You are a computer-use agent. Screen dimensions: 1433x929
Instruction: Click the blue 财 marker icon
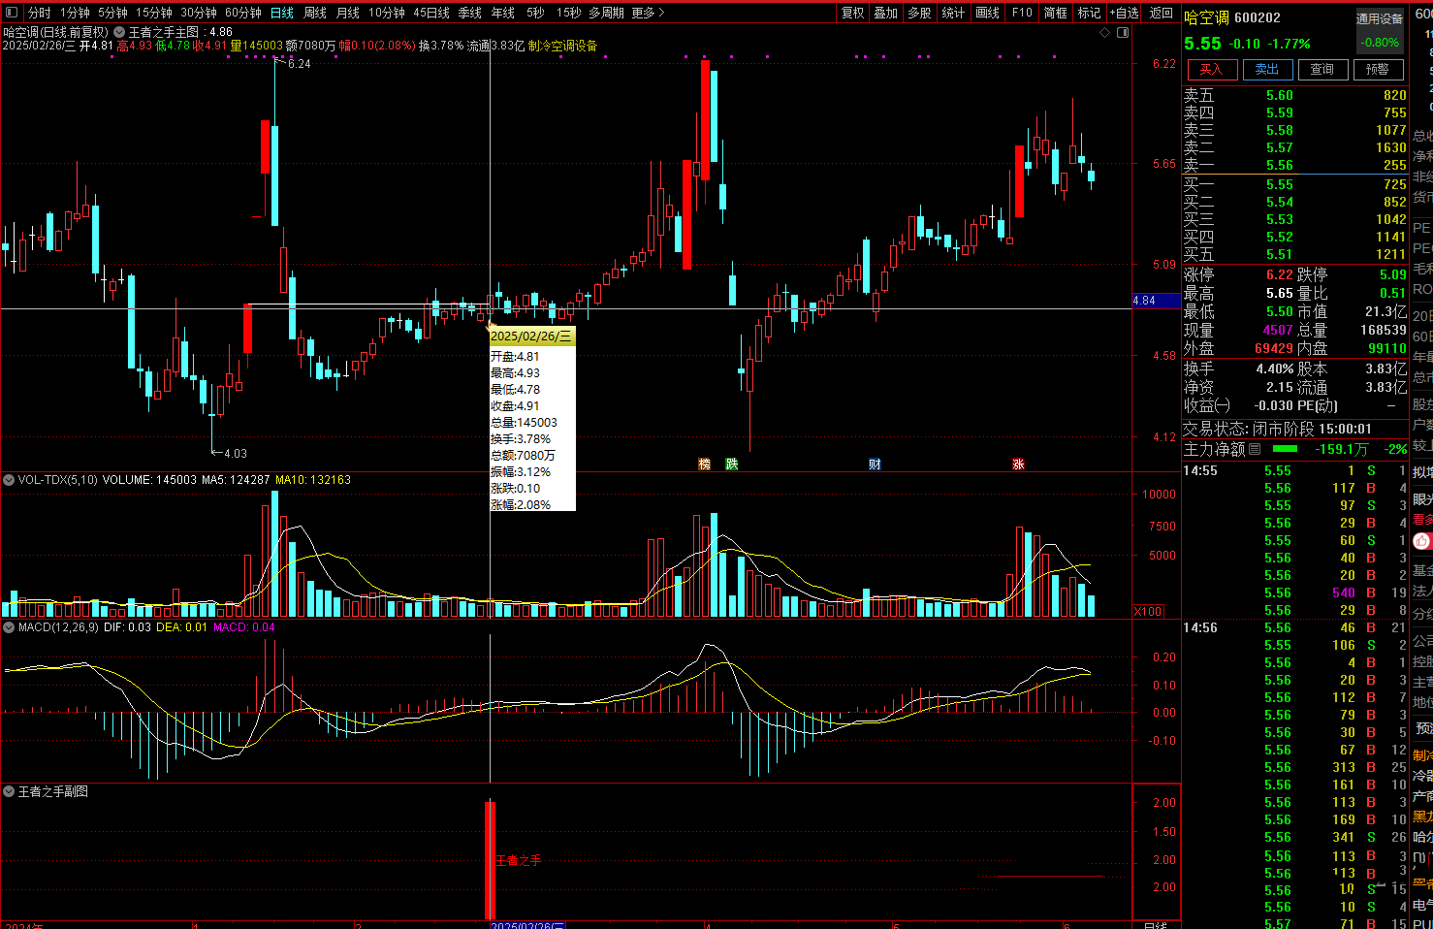pyautogui.click(x=875, y=464)
